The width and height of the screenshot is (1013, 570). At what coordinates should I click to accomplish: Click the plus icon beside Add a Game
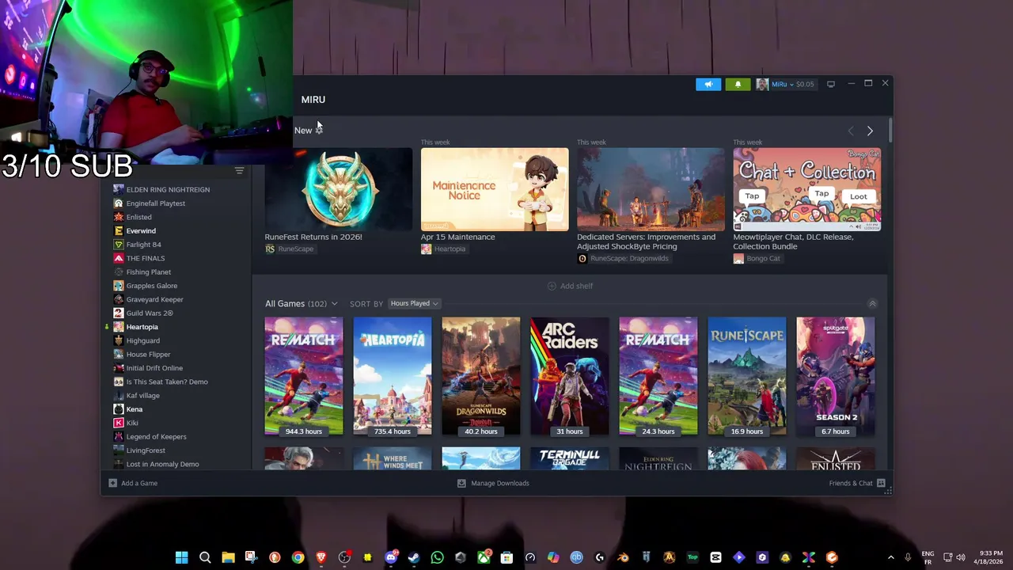coord(112,483)
